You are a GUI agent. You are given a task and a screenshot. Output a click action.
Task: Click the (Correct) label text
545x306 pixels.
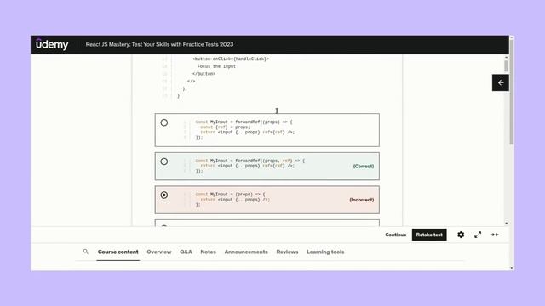point(364,167)
